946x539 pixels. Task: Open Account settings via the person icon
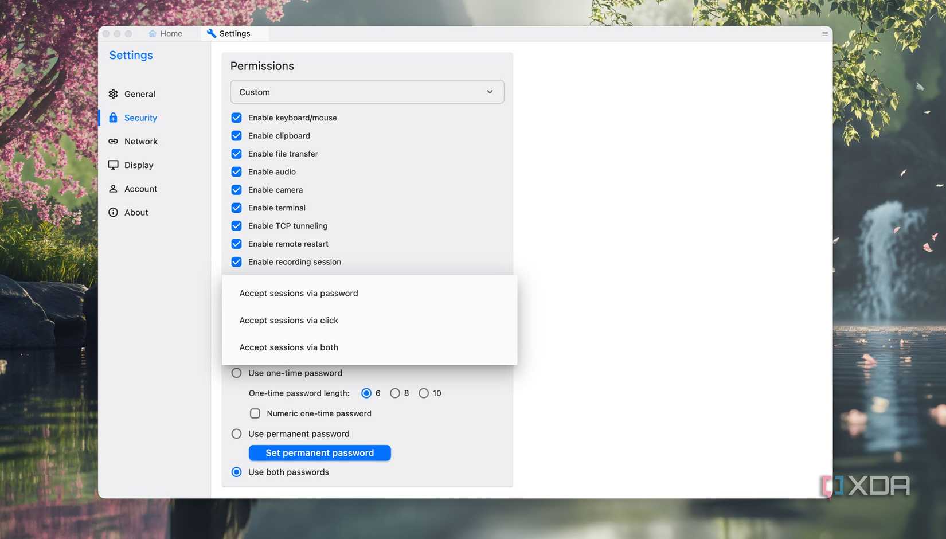[113, 188]
